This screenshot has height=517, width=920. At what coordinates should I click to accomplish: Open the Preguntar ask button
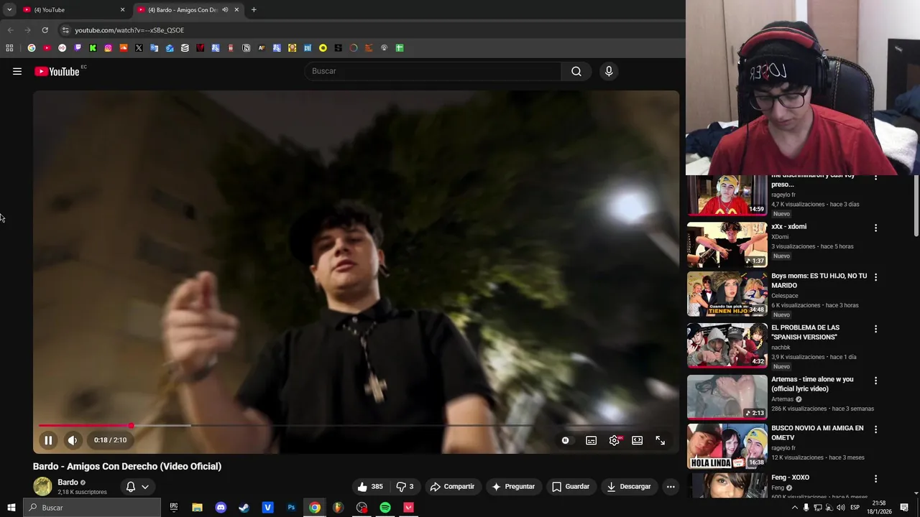click(x=513, y=486)
